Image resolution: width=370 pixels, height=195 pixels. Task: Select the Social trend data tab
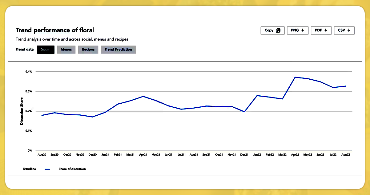[46, 50]
